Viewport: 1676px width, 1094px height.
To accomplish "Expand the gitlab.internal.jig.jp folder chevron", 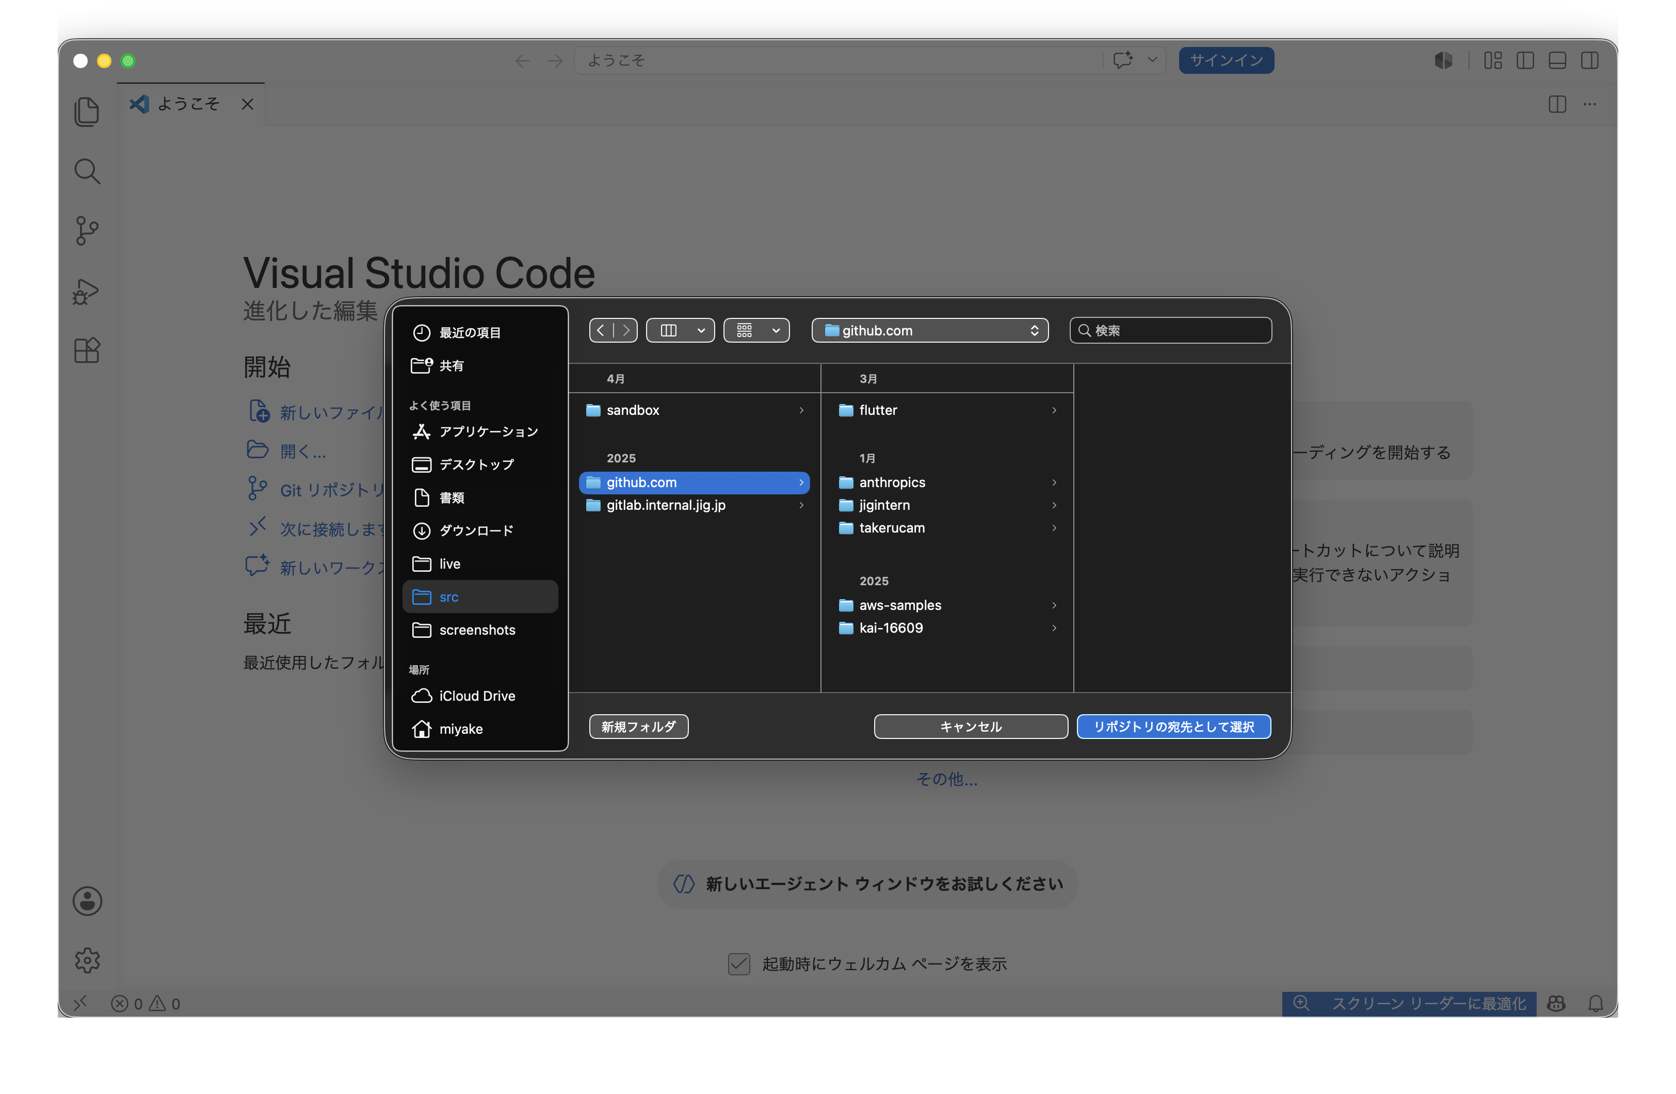I will click(801, 505).
